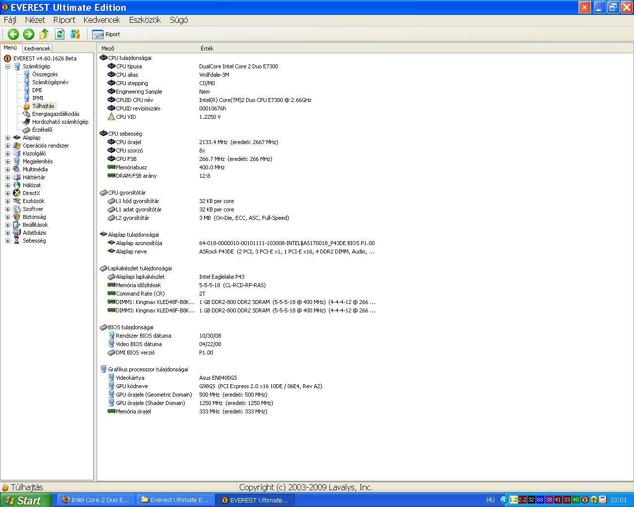
Task: Expand the Megjelenítés tree node
Action: click(x=7, y=161)
